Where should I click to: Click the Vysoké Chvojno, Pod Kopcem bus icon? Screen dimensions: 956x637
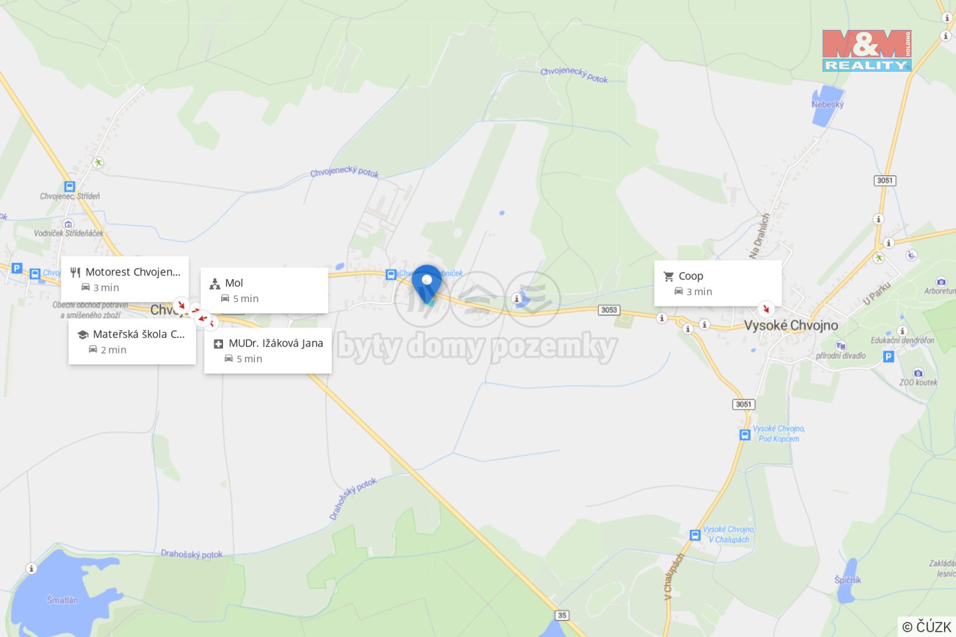pos(745,435)
